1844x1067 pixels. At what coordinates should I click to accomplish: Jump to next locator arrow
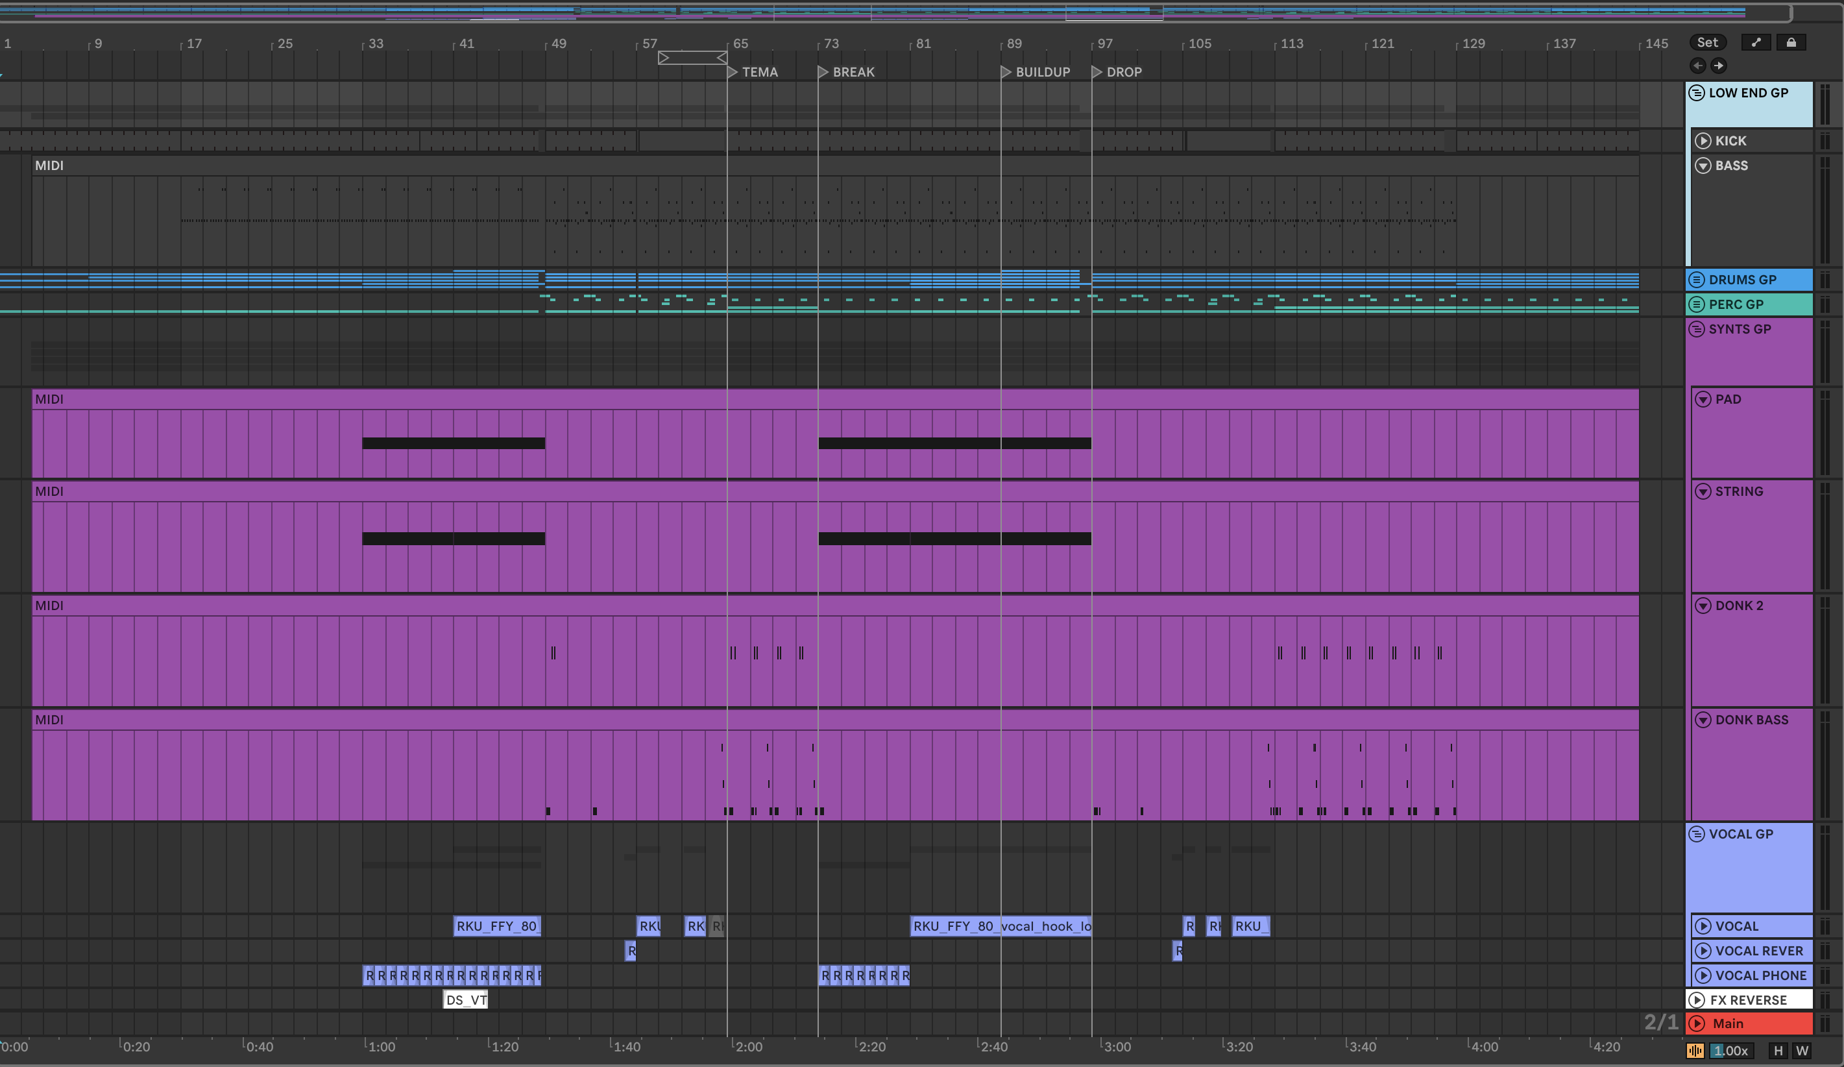tap(1719, 66)
